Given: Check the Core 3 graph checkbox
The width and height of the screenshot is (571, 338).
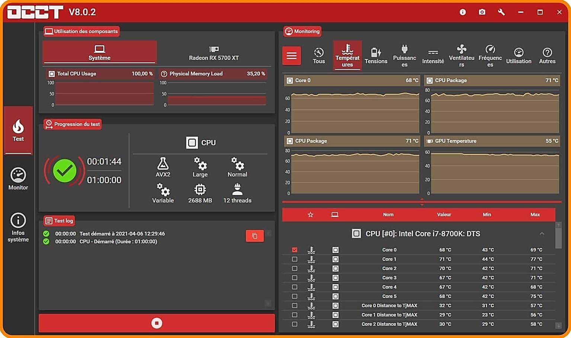Looking at the screenshot, I should click(295, 277).
